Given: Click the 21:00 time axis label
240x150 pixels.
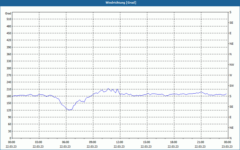Looking at the screenshot, I should (201, 142).
